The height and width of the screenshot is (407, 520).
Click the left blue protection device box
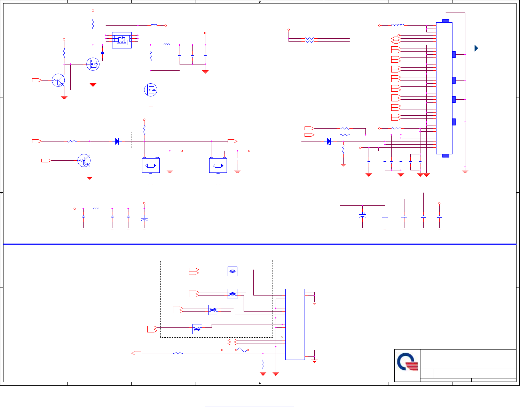151,166
